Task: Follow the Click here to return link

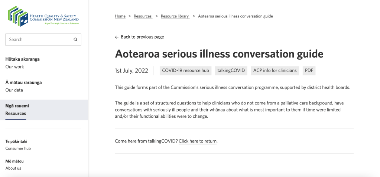Action: pos(198,141)
